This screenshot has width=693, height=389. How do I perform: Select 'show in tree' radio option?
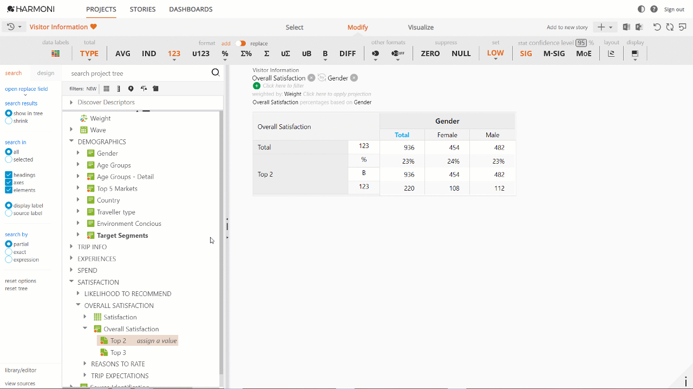9,113
